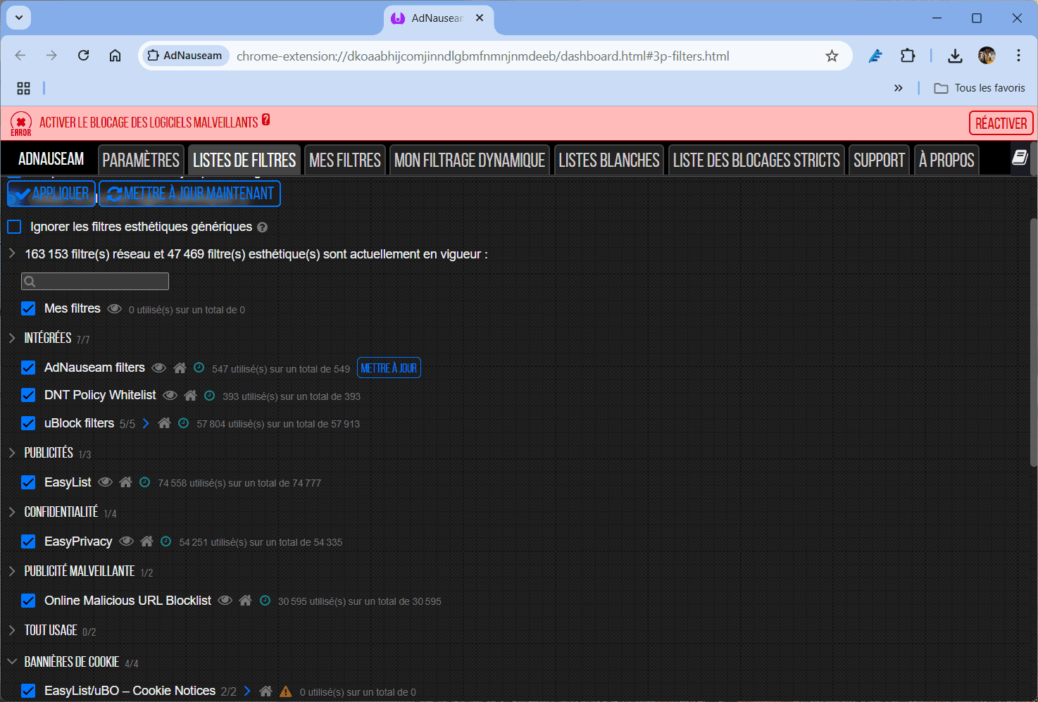Collapse the BANNIÈRES DE COOKIE section
Viewport: 1038px width, 702px height.
pyautogui.click(x=12, y=662)
